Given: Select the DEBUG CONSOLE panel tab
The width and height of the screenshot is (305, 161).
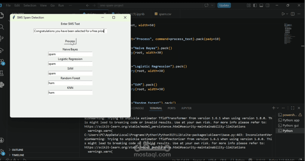Looking at the screenshot, I should pyautogui.click(x=137, y=108).
